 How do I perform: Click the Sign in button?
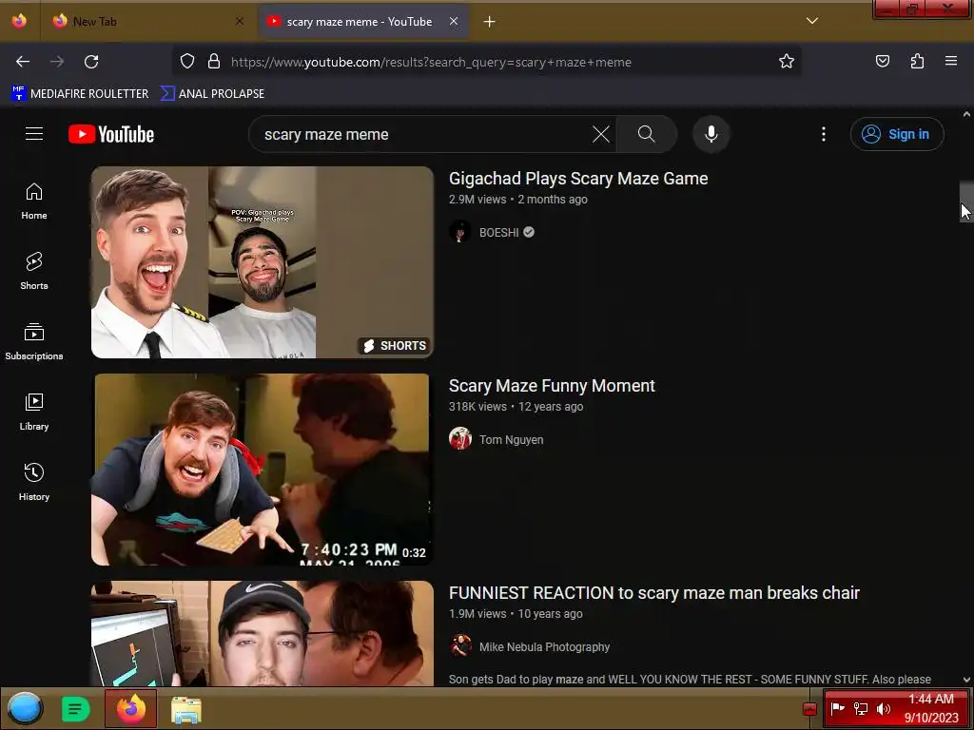(897, 134)
